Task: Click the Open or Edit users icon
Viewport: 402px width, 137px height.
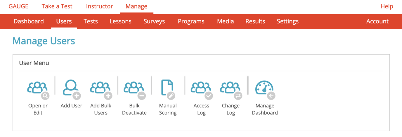Action: pyautogui.click(x=38, y=90)
